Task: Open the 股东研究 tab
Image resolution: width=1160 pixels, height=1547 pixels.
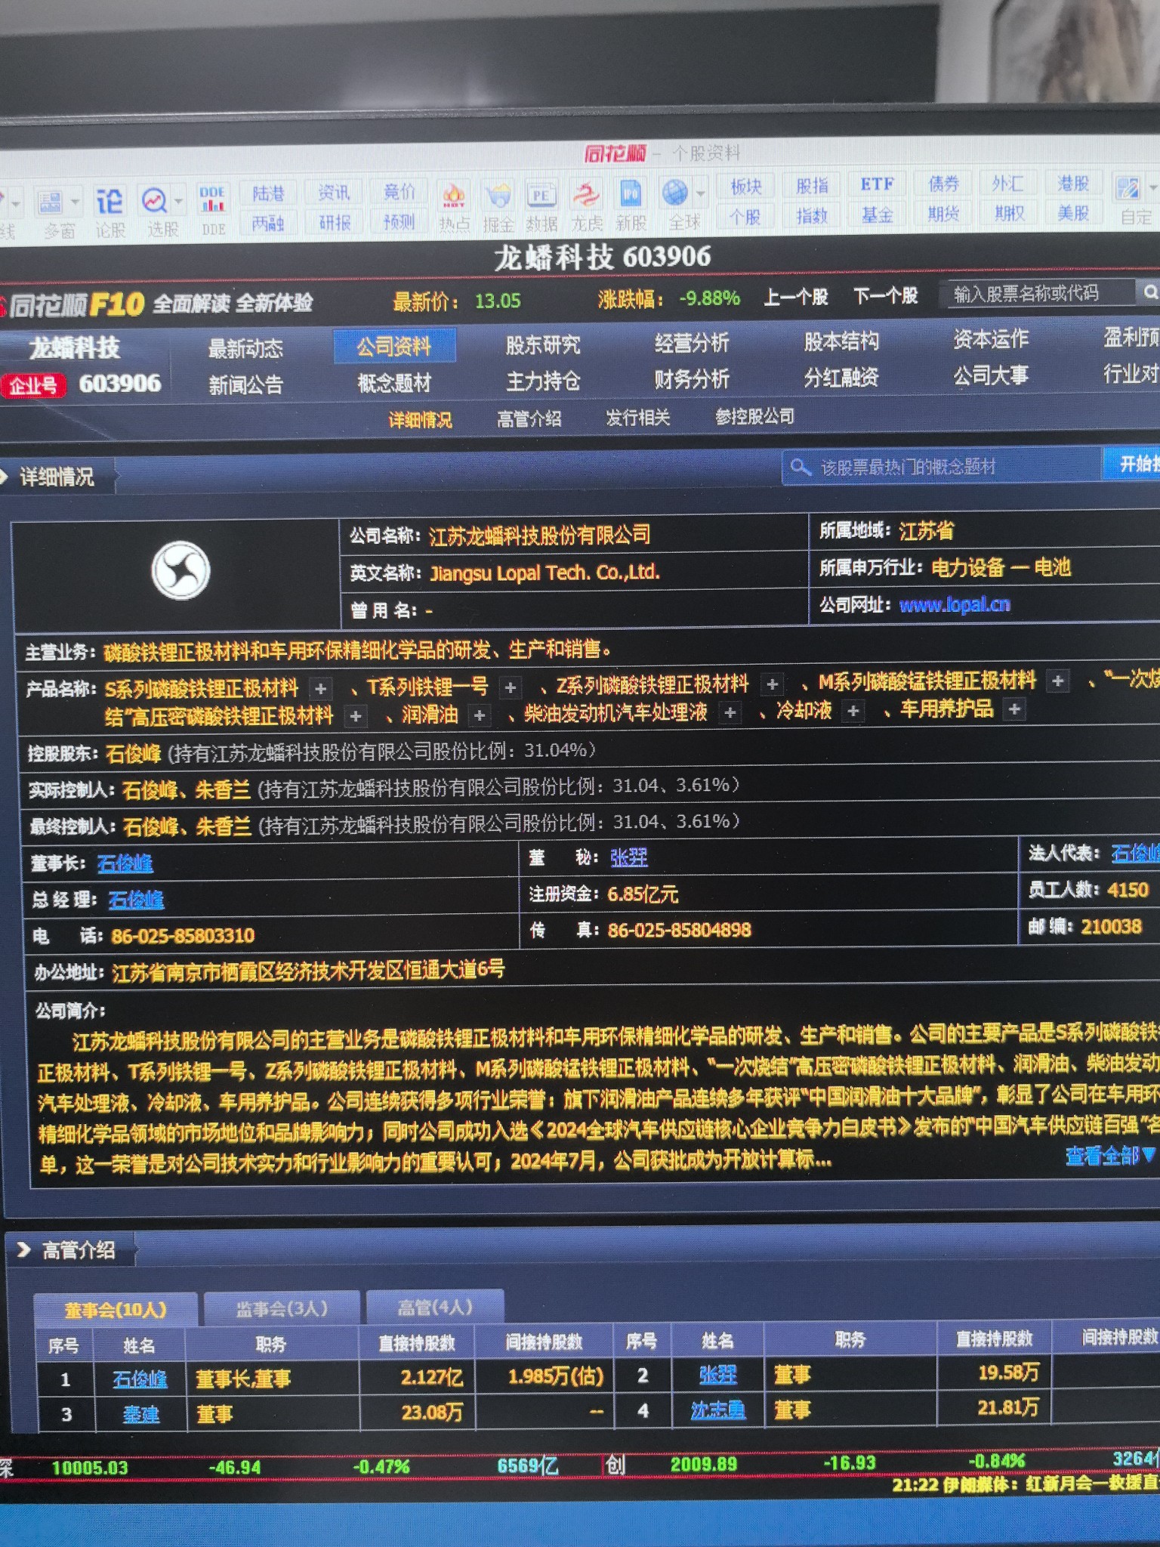Action: click(543, 345)
